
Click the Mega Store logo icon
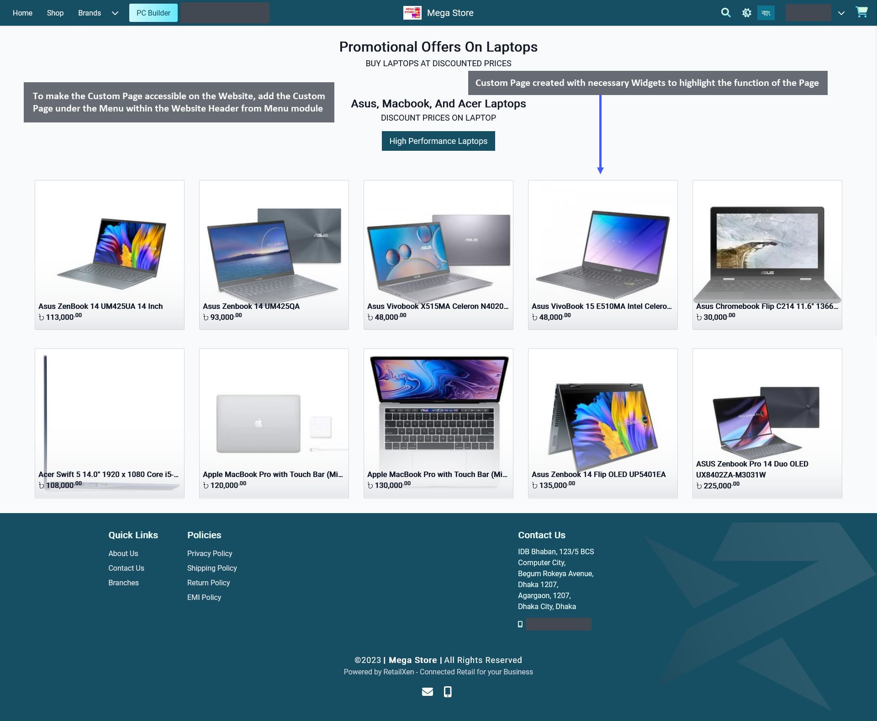[x=412, y=12]
